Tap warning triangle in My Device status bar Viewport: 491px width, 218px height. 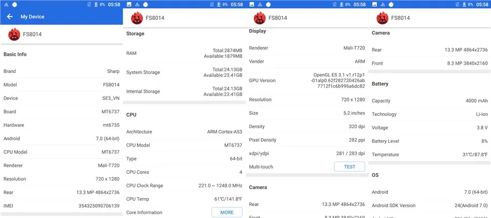(x=6, y=4)
